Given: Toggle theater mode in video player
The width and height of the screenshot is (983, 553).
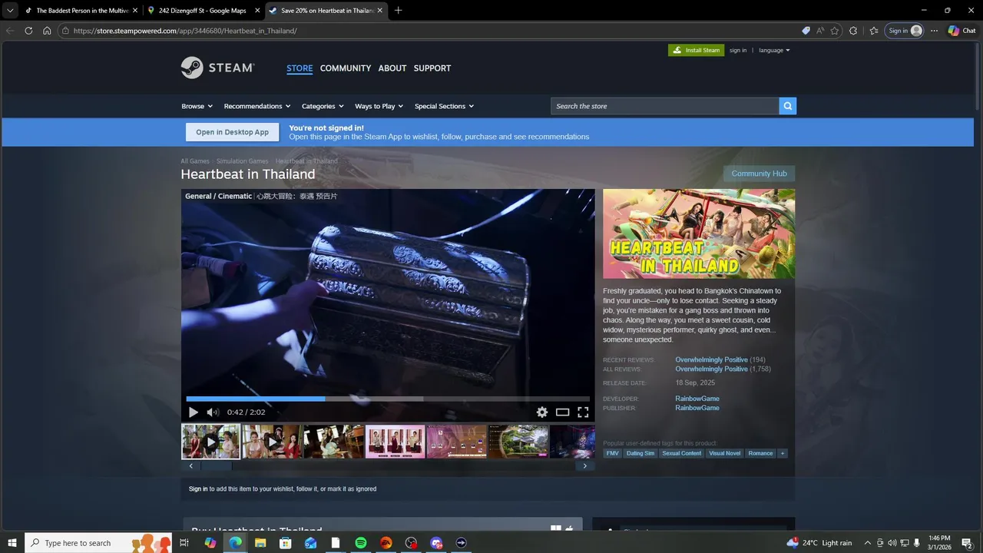Looking at the screenshot, I should pyautogui.click(x=563, y=412).
